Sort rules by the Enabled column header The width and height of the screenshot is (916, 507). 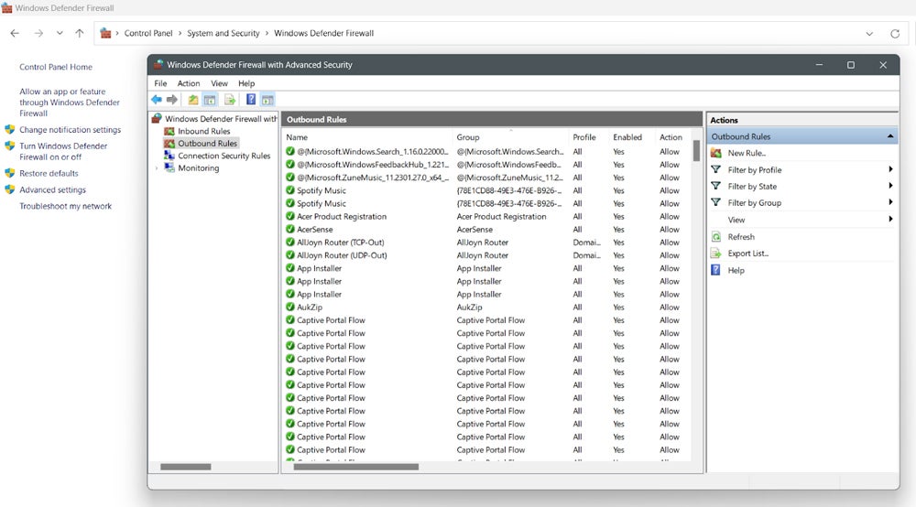point(627,137)
